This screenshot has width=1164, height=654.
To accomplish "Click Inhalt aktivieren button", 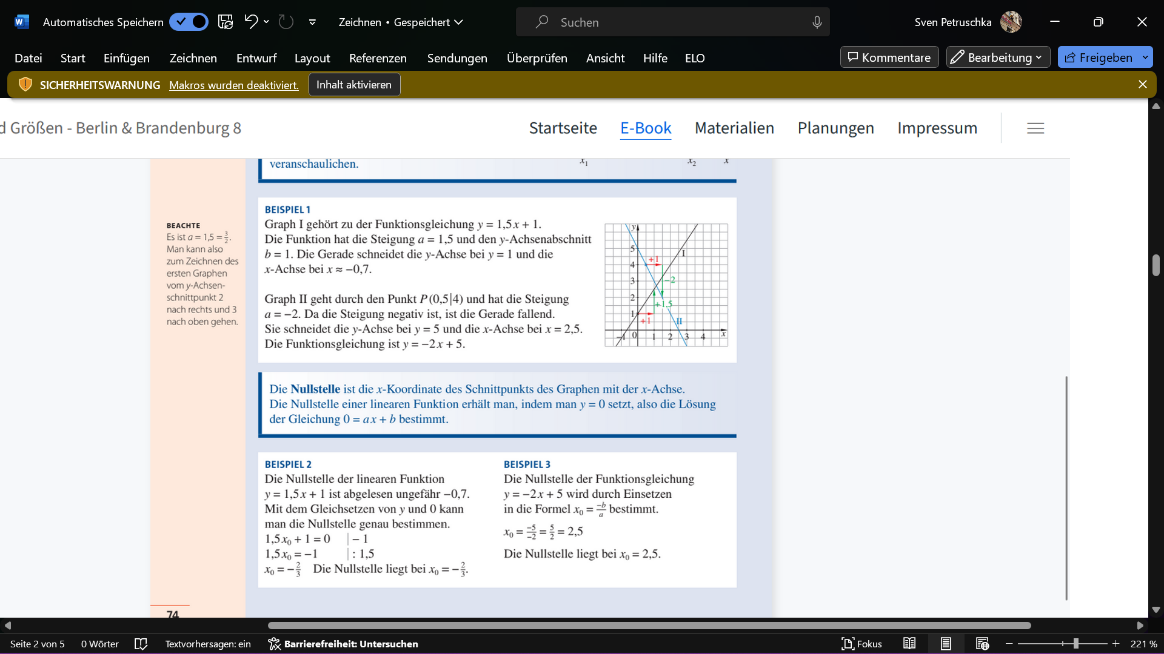I will click(x=354, y=84).
